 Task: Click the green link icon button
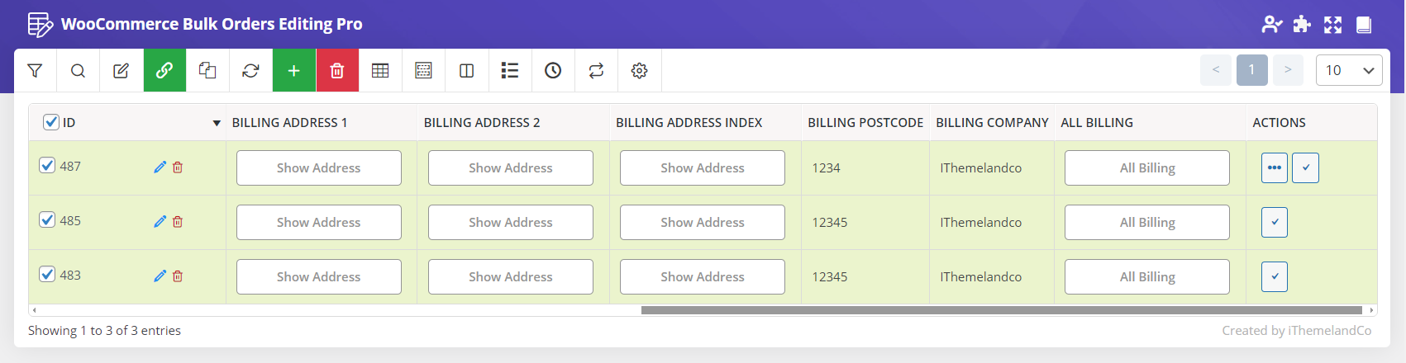(164, 71)
